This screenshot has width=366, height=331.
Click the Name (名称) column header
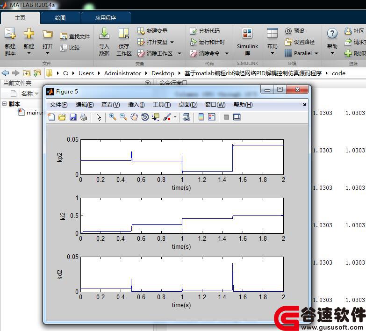coord(27,94)
